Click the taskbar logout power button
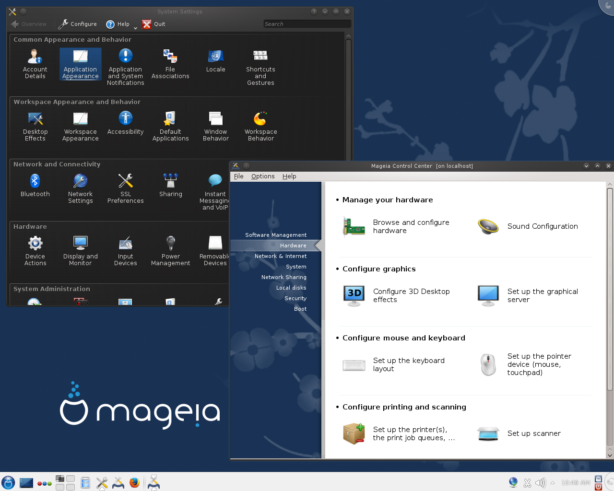The image size is (614, 491). pyautogui.click(x=598, y=487)
